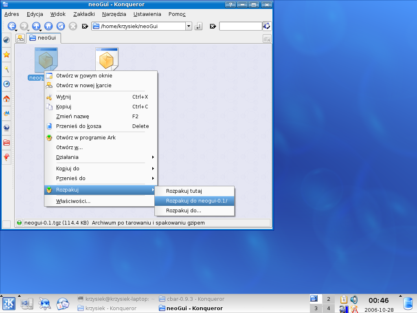This screenshot has width=417, height=313.
Task: Choose Otwórz w programie Ark
Action: click(x=101, y=138)
